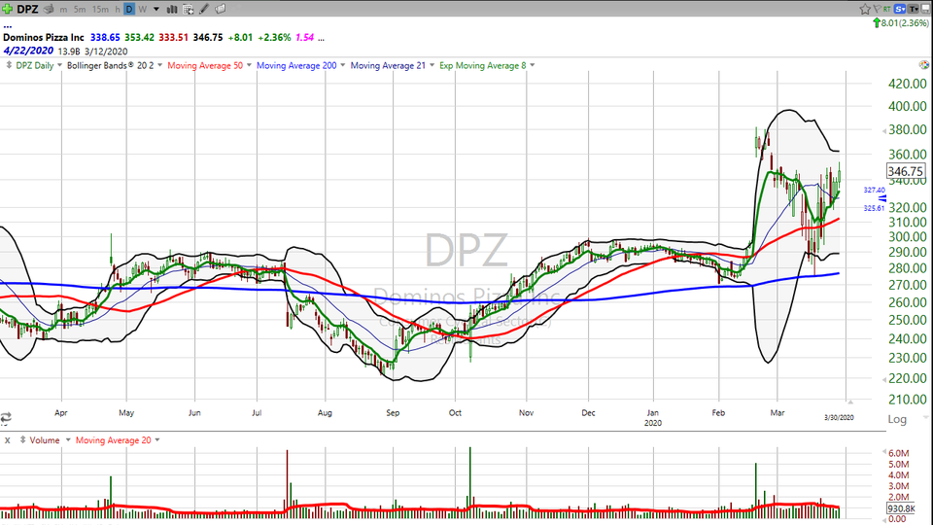
Task: Click the DPZ Daily plot label
Action: [x=35, y=65]
